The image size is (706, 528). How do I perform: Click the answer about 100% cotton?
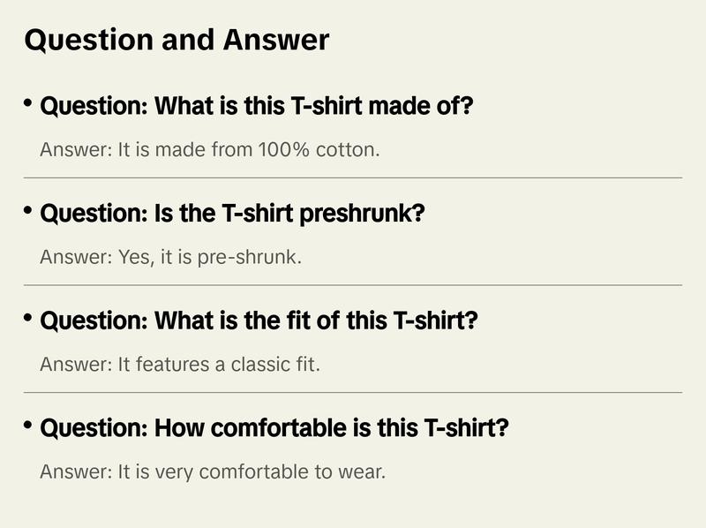pyautogui.click(x=209, y=150)
